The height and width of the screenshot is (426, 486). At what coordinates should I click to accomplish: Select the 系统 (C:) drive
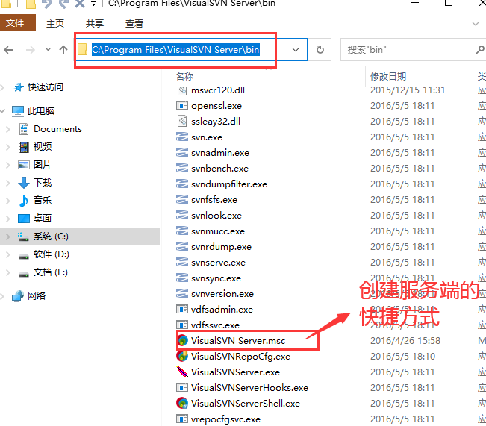tap(51, 237)
